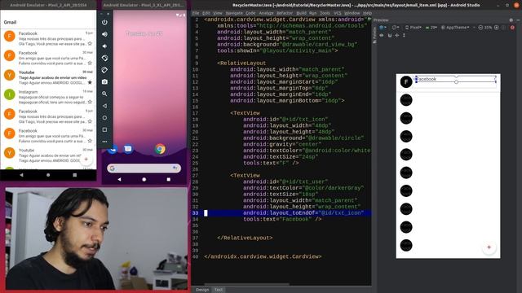Tap the green Instagram avatar circle

10,94
